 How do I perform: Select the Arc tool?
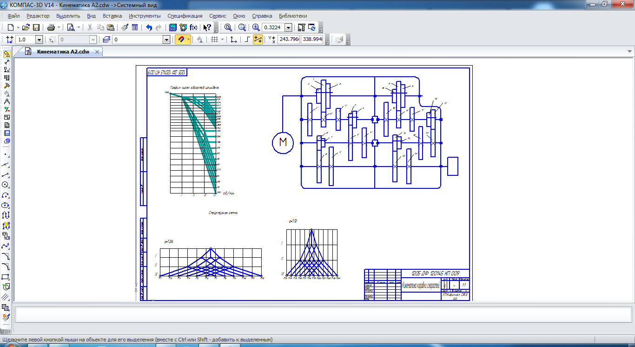(6, 195)
